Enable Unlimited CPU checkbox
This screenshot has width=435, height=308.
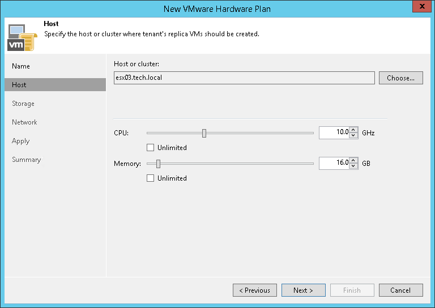(x=150, y=148)
